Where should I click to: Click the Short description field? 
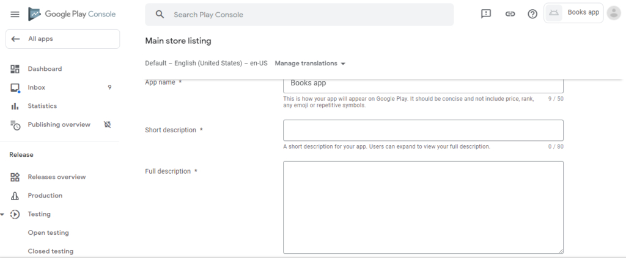423,130
